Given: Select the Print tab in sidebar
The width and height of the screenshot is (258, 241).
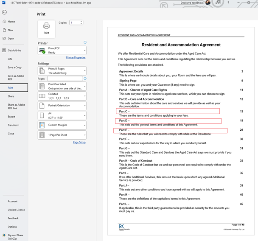Looking at the screenshot, I should (14, 88).
